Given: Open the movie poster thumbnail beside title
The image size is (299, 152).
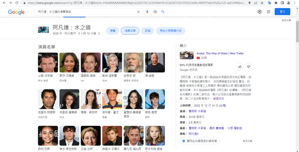Looking at the screenshot, I should [x=43, y=30].
